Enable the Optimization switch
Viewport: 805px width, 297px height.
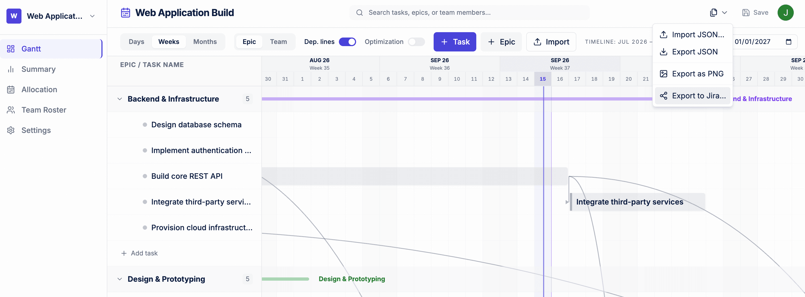click(x=416, y=42)
